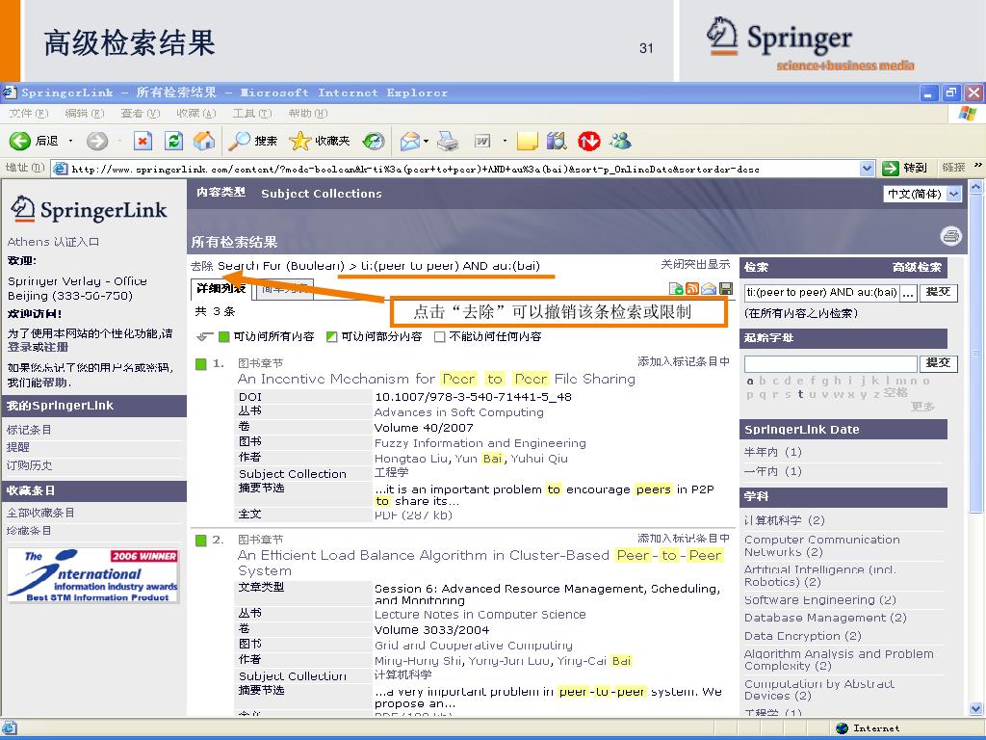Select the 详细列表 tab

221,289
